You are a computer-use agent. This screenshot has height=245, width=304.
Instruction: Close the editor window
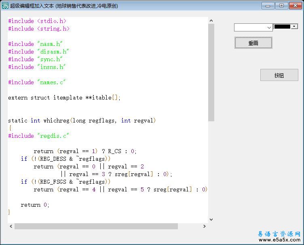click(x=296, y=6)
